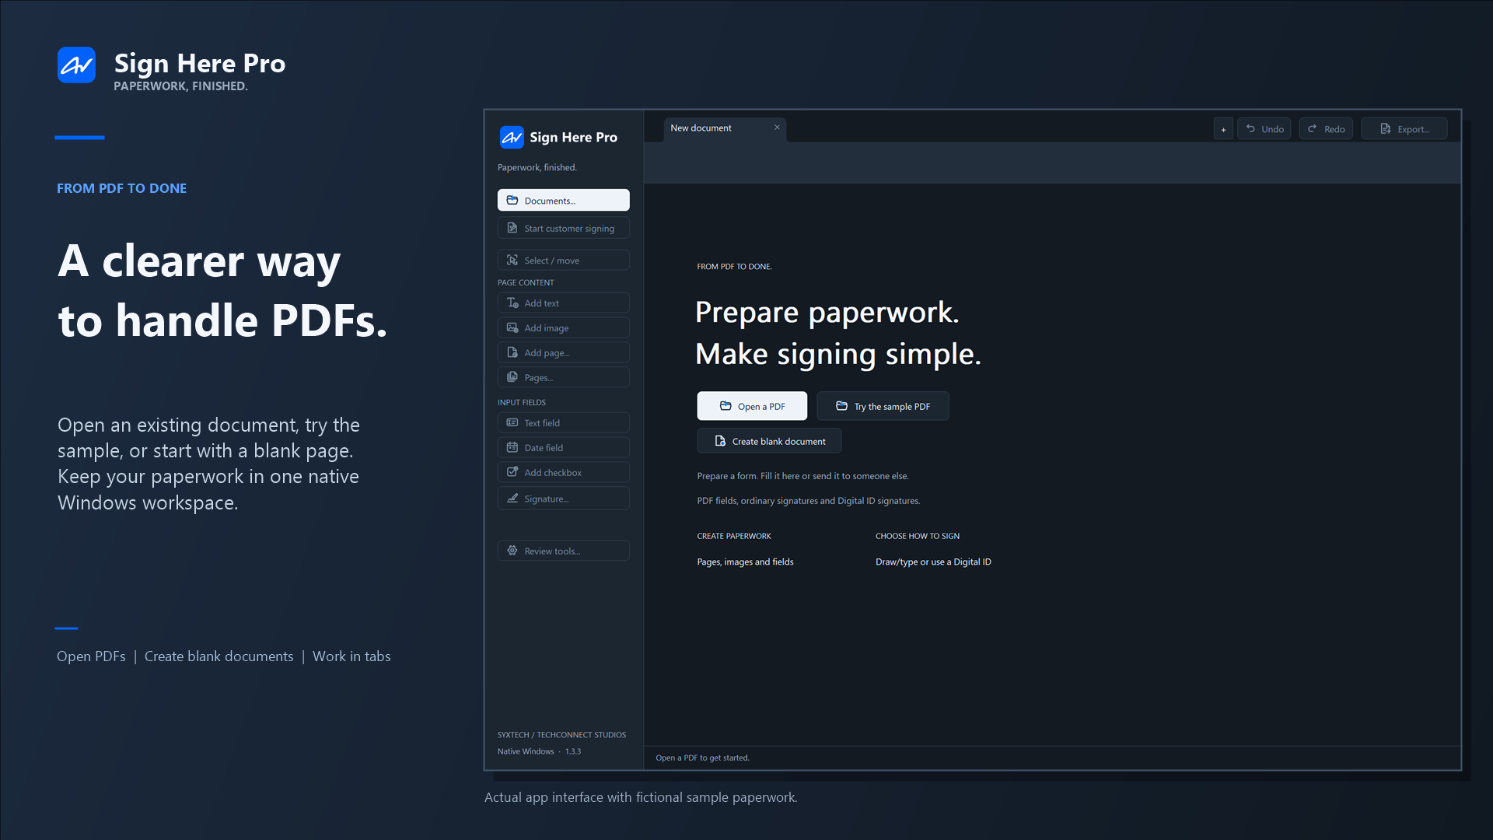Viewport: 1493px width, 840px height.
Task: Click the 'CHOOSE HOW TO SIGN' heading
Action: [x=918, y=536]
